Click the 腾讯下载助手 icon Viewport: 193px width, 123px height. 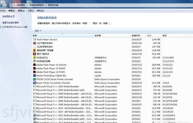(34, 54)
